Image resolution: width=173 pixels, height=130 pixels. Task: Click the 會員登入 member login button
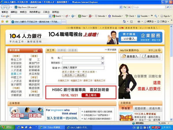click(130, 57)
